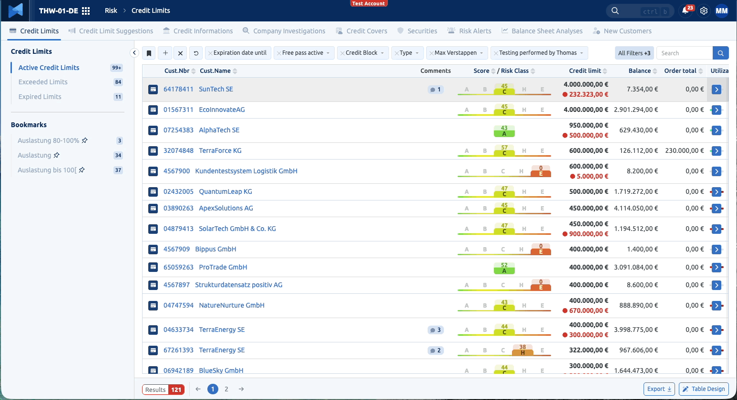Click into the Search input field

[685, 53]
